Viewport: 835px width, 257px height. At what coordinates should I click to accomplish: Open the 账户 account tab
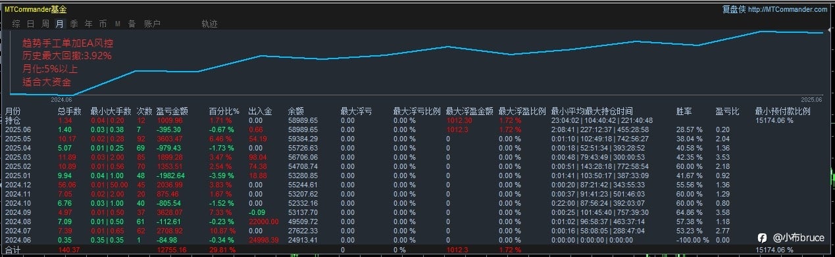click(x=152, y=24)
